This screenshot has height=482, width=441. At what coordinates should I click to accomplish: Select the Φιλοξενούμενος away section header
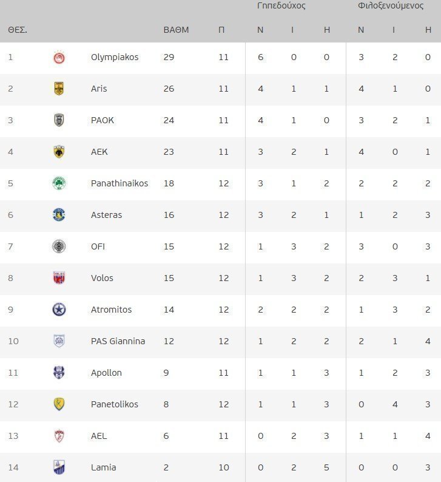[391, 6]
